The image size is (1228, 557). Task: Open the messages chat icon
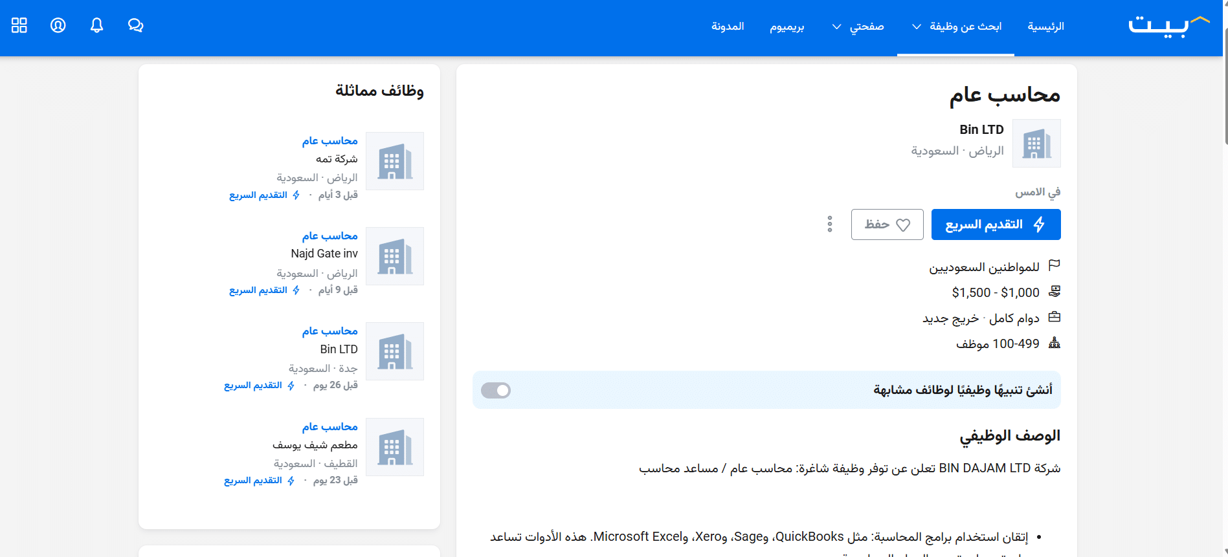click(x=135, y=25)
